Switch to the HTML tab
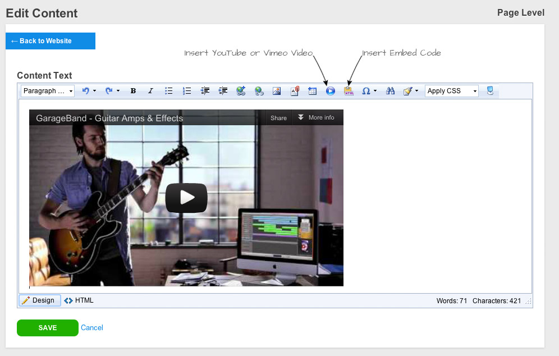Viewport: 559px width, 356px height. [x=79, y=300]
